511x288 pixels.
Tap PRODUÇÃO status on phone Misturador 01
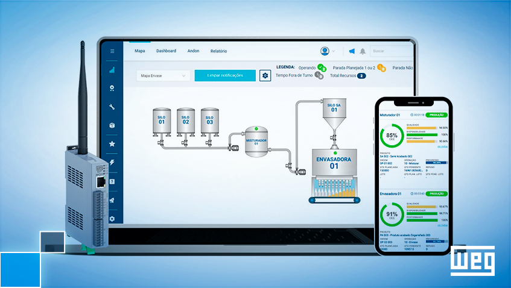click(437, 115)
